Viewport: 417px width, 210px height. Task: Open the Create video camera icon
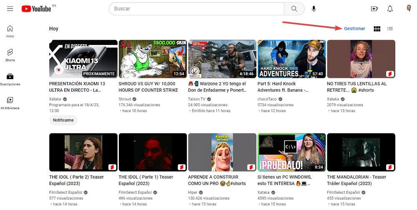(x=374, y=9)
